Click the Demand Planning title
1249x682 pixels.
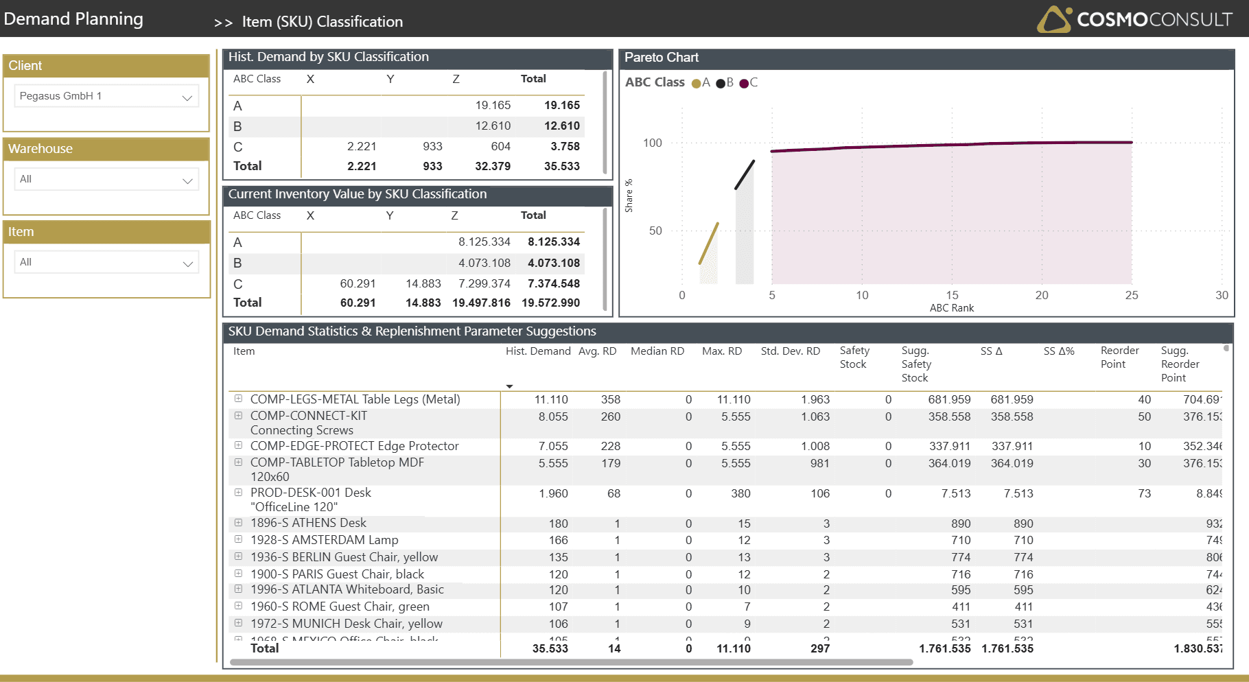coord(73,19)
